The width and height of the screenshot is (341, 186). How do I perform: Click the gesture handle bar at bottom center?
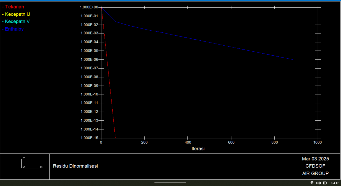tap(170, 183)
